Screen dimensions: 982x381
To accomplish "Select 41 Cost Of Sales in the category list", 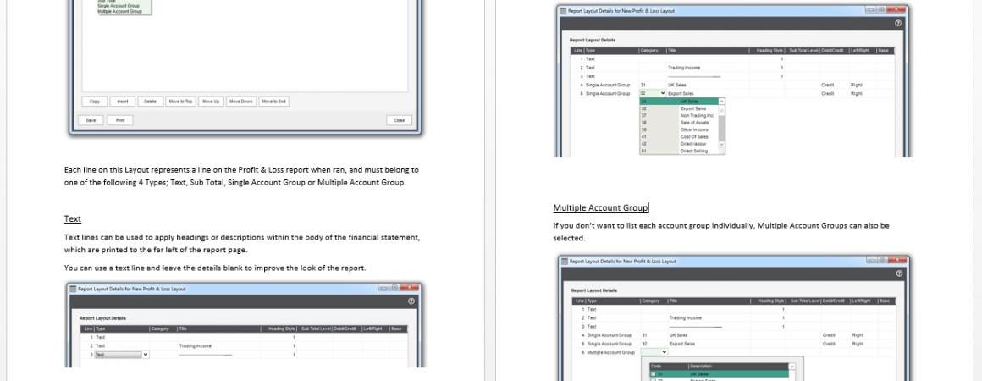I will click(x=680, y=136).
